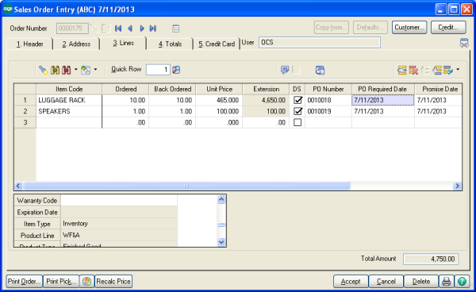
Task: Click the Sage logo in title bar
Action: [x=8, y=9]
